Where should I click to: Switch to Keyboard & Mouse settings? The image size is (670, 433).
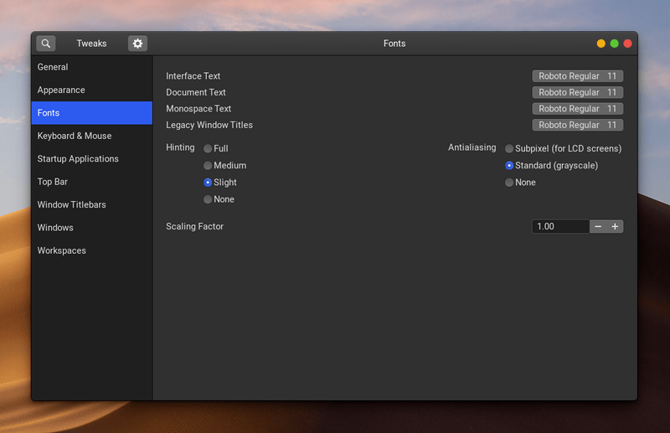tap(75, 136)
